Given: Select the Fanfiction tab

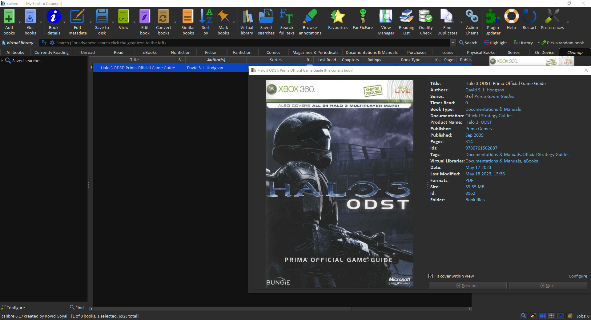Looking at the screenshot, I should pyautogui.click(x=242, y=52).
